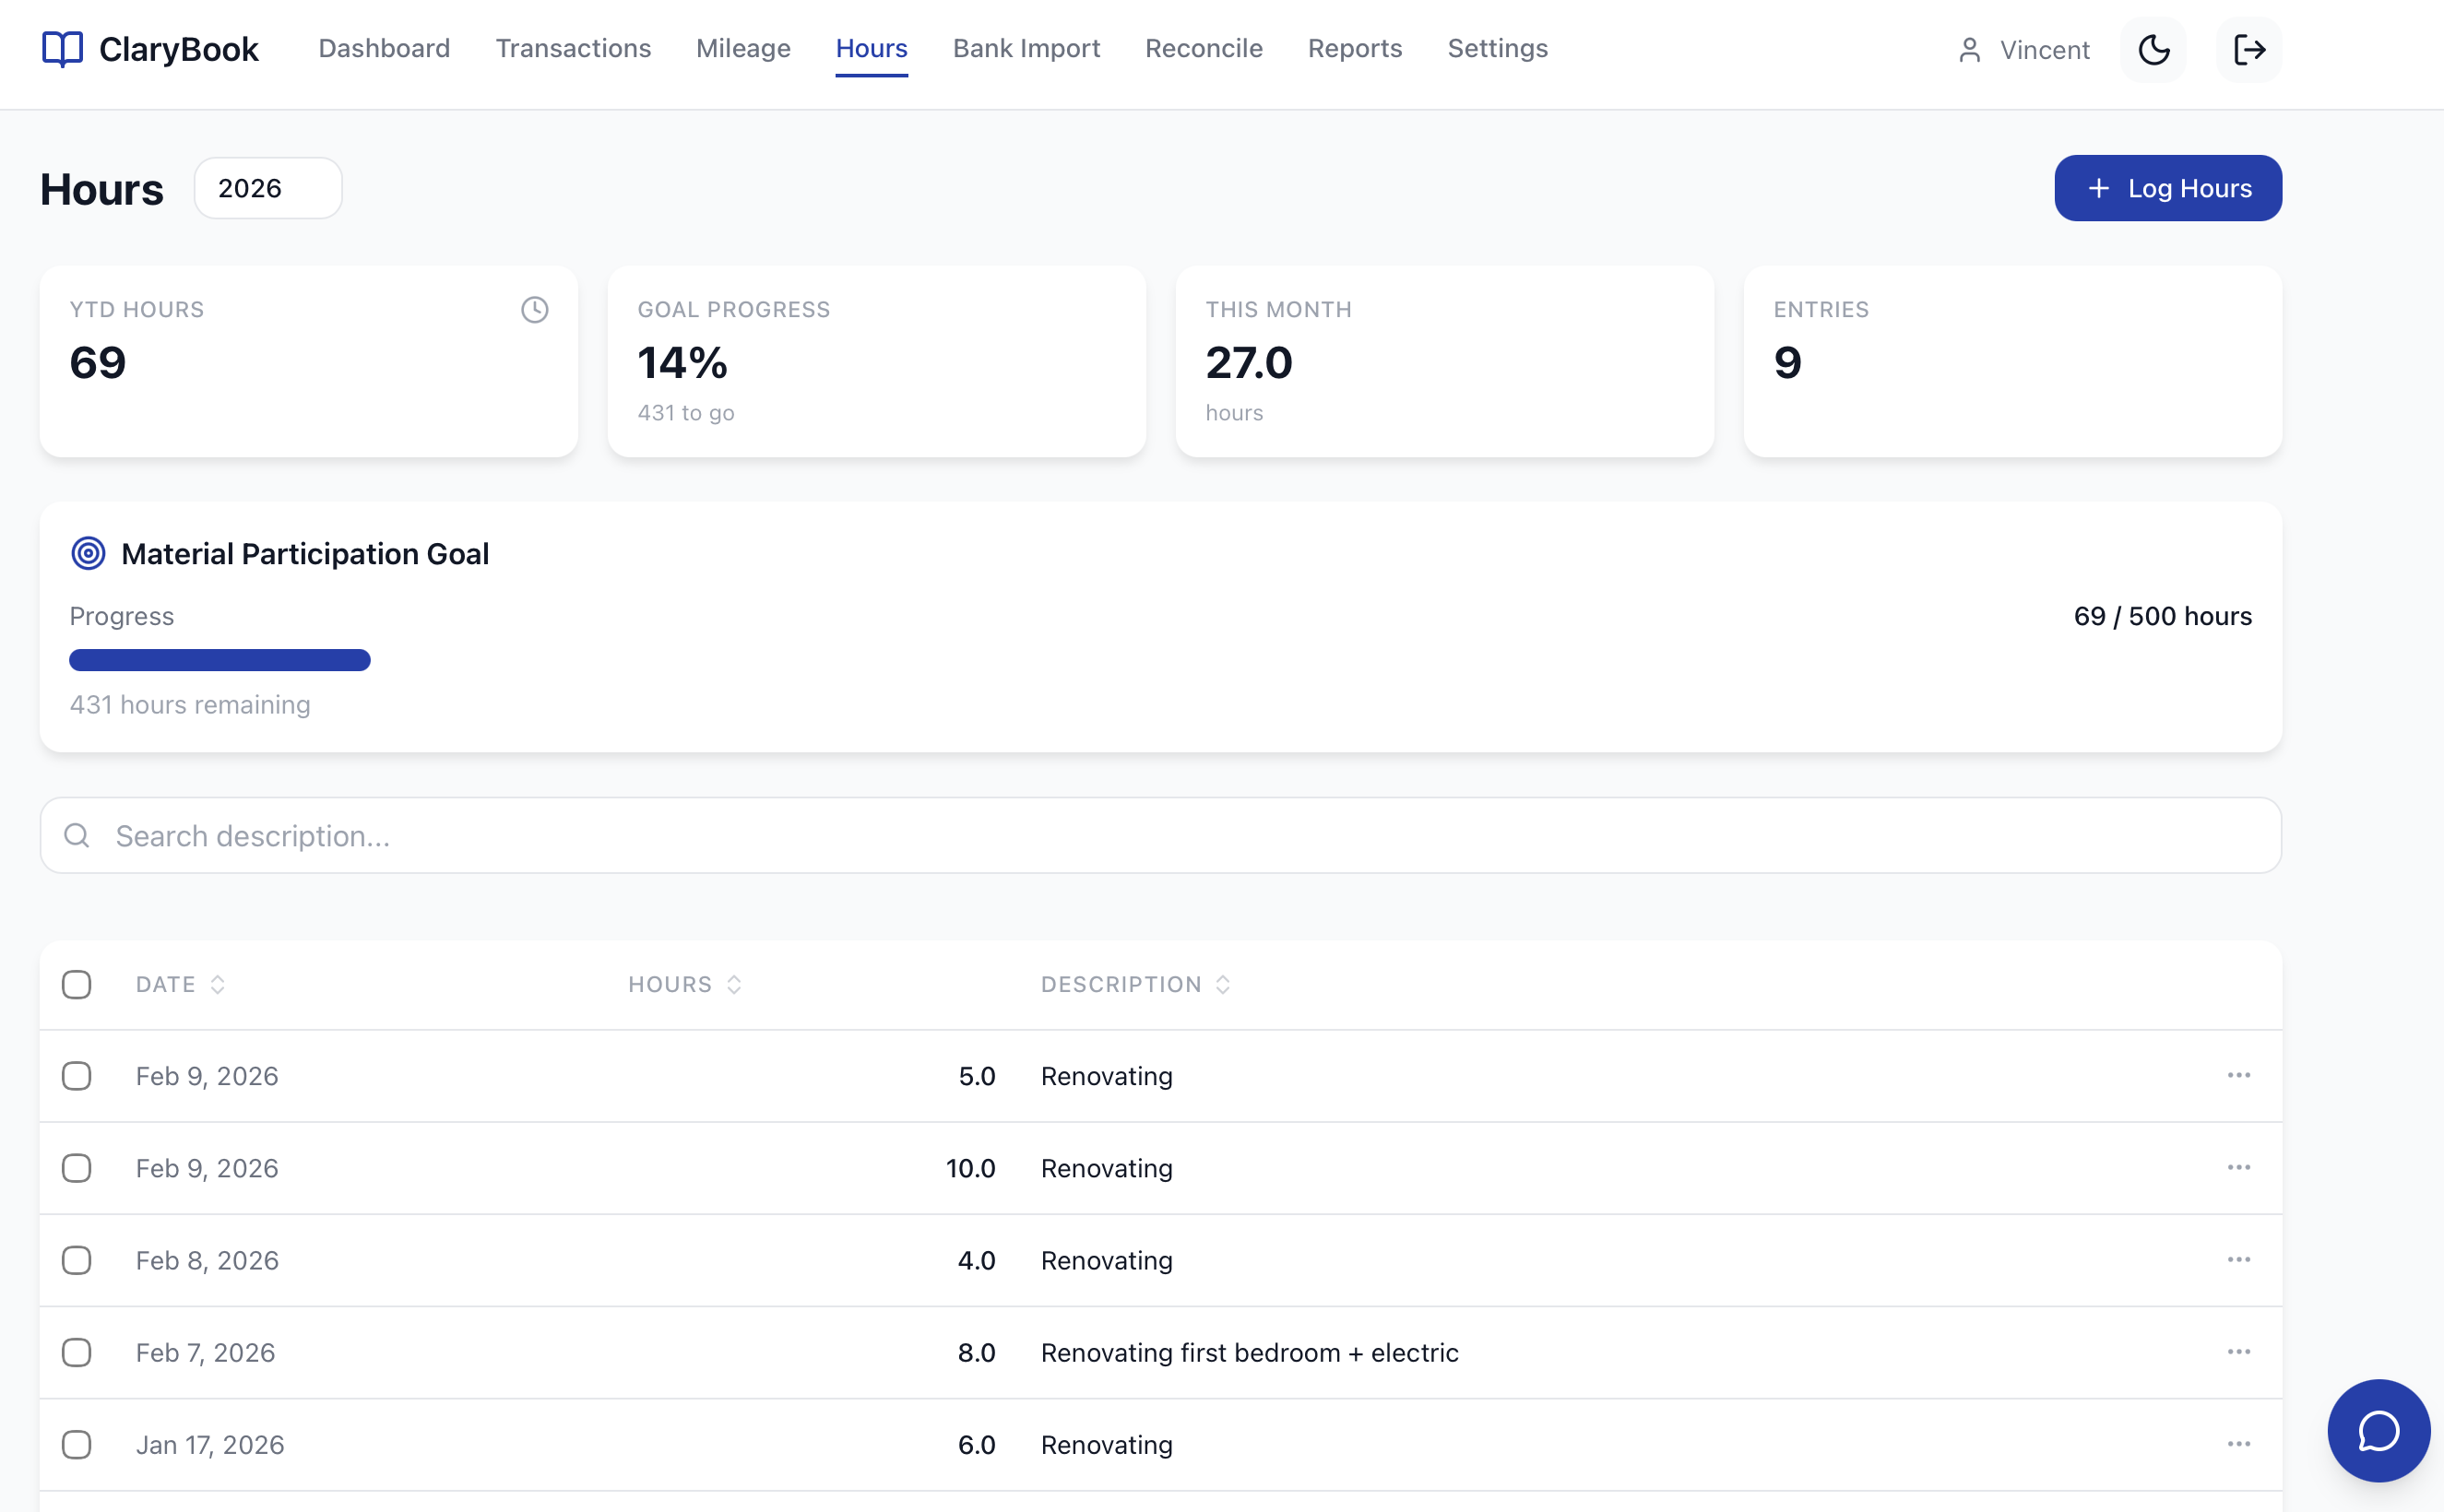The image size is (2444, 1512).
Task: Open actions menu for Jan 17 entry
Action: (2238, 1444)
